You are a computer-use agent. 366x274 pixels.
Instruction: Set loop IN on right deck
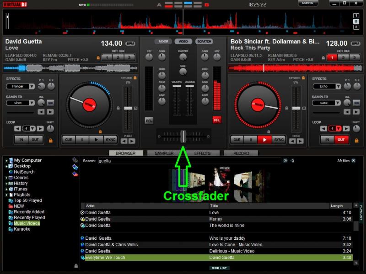point(327,140)
